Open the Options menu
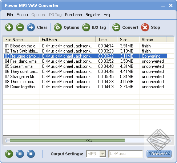This screenshot has height=163, width=177. pos(38,15)
